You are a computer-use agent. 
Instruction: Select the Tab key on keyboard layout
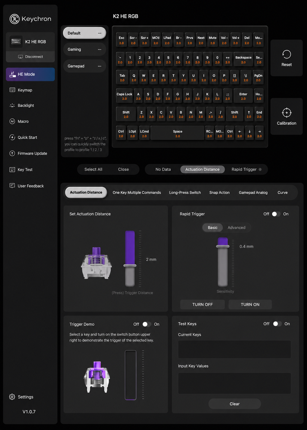coord(122,78)
